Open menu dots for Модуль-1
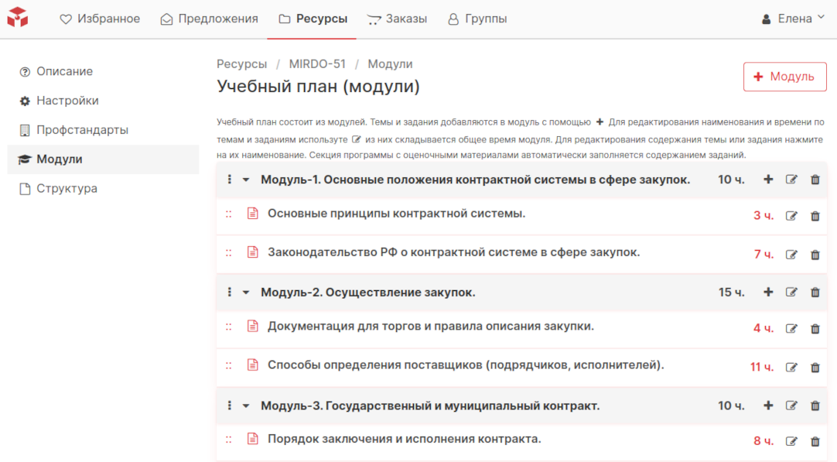This screenshot has height=462, width=837. click(230, 180)
